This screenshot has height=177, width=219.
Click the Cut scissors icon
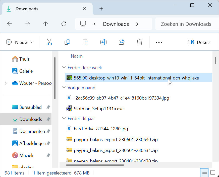[49, 42]
